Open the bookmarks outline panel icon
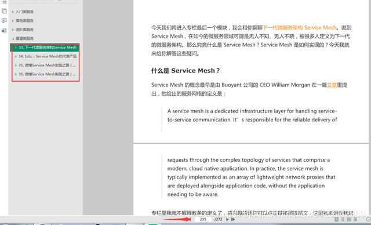The height and width of the screenshot is (225, 371). pyautogui.click(x=4, y=2)
